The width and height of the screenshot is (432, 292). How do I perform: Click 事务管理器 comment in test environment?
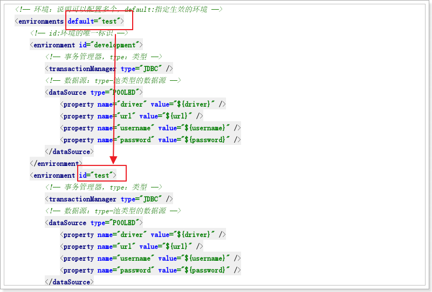pos(104,187)
